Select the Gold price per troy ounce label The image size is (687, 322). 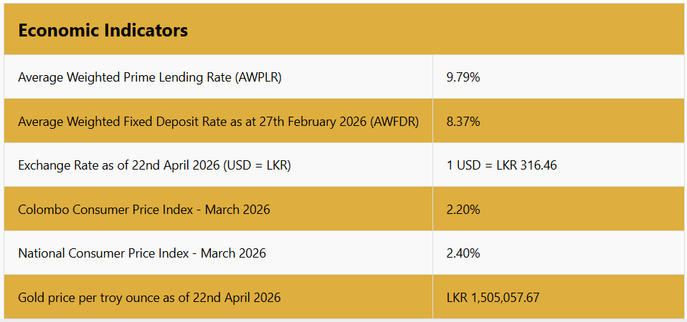(149, 297)
